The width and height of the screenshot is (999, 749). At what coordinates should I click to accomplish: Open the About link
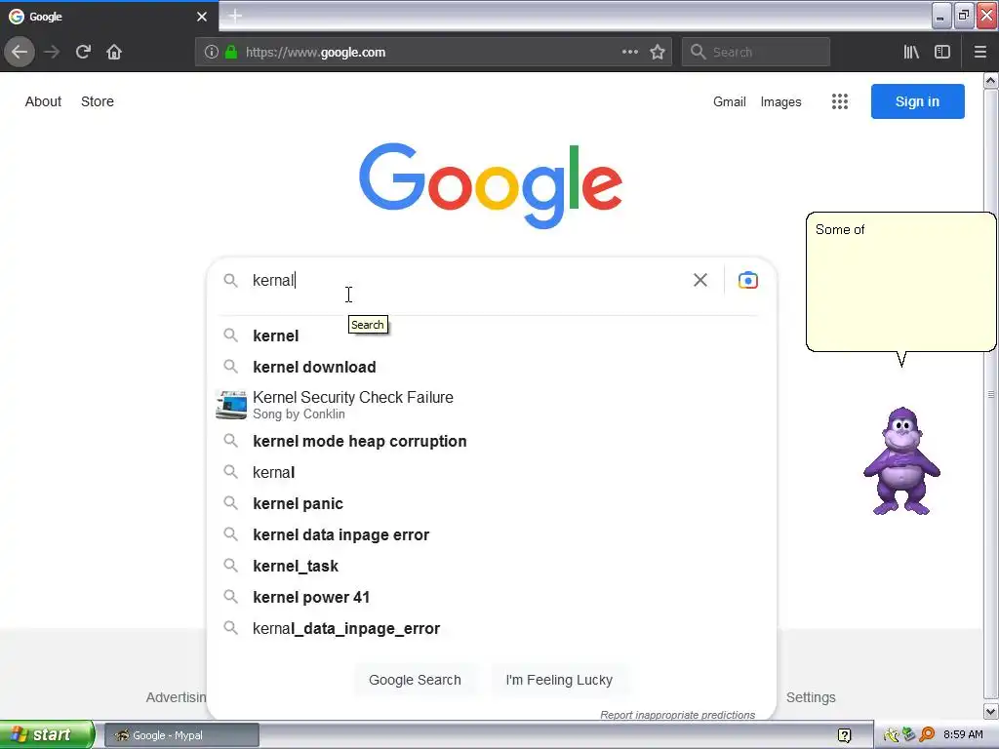(43, 101)
